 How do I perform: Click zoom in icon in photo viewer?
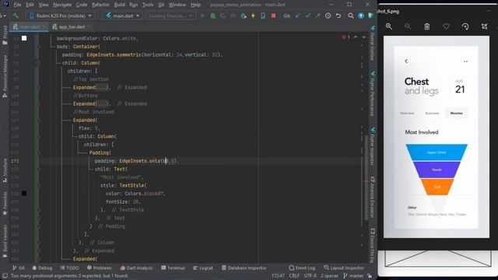tap(389, 26)
